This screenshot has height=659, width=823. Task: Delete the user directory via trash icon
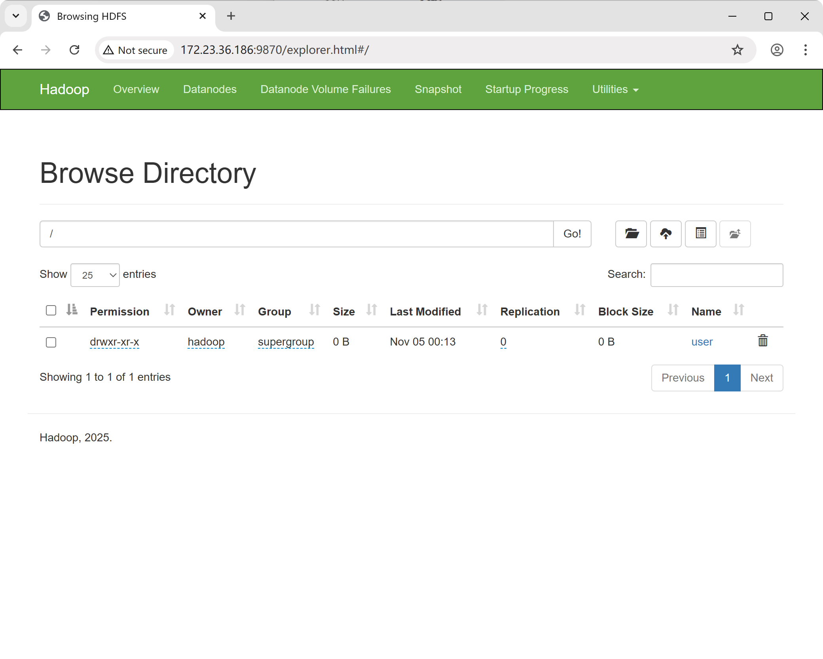point(762,341)
